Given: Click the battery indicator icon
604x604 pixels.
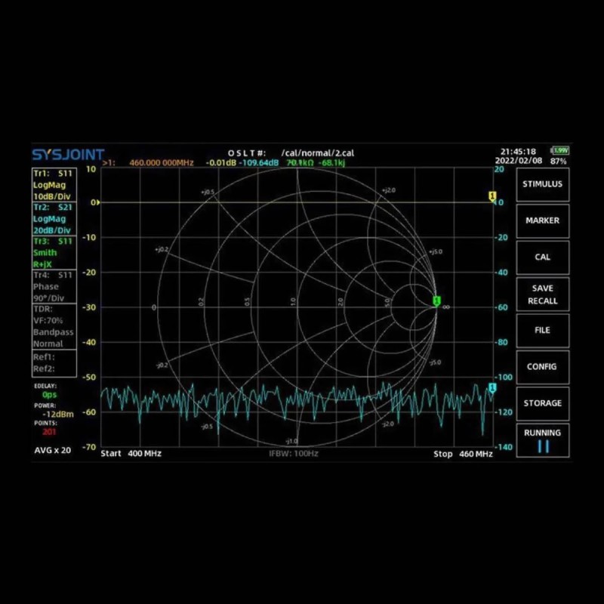Looking at the screenshot, I should point(560,150).
